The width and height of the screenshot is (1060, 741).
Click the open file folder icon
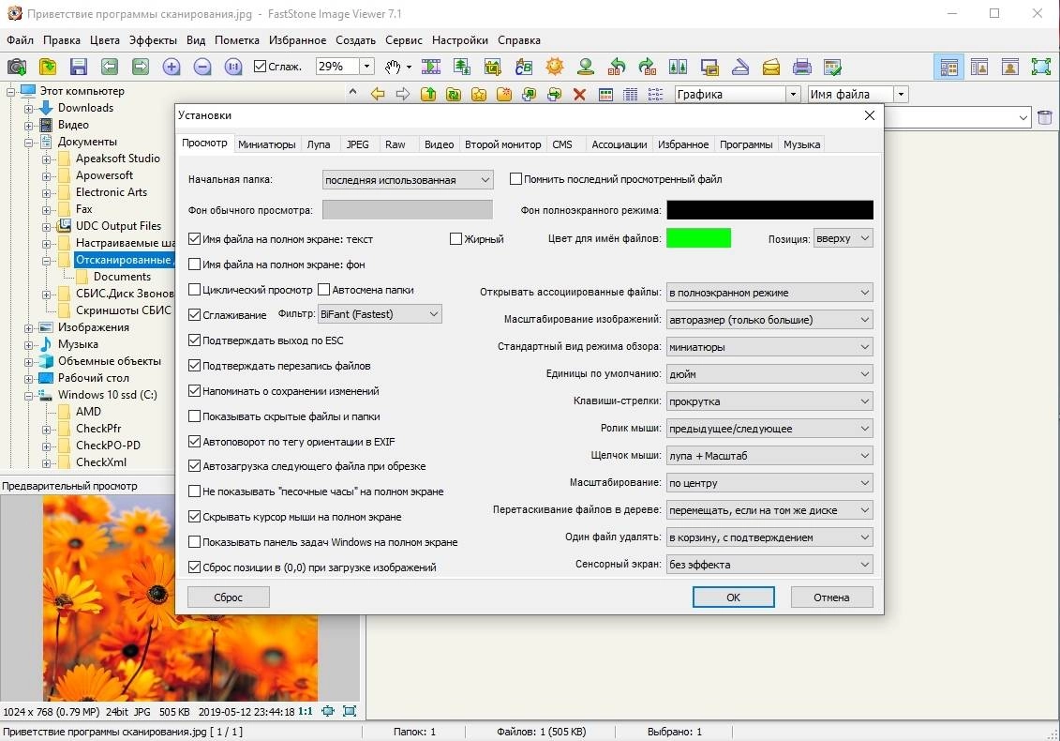[48, 67]
